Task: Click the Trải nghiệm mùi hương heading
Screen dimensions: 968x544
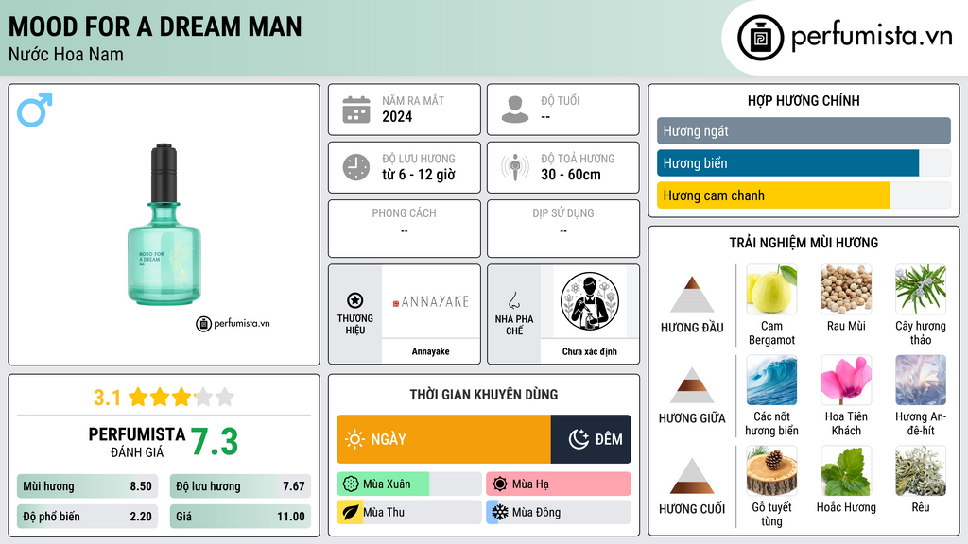Action: (804, 243)
